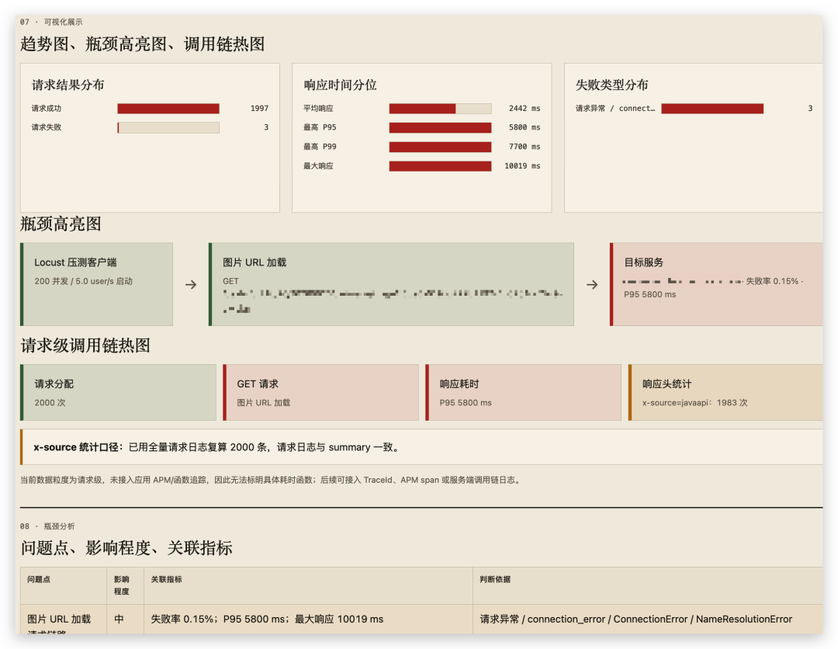
Task: Open the Locust 压测客户端 node card
Action: point(97,284)
